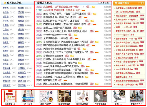Click the 图 icon after the ********低价 listing
This screenshot has width=147, height=107.
(x=70, y=35)
